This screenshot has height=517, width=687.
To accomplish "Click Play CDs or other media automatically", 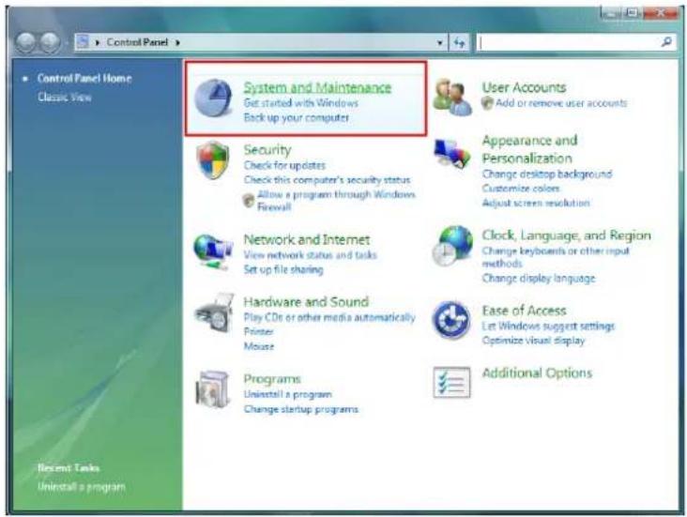I will [329, 317].
